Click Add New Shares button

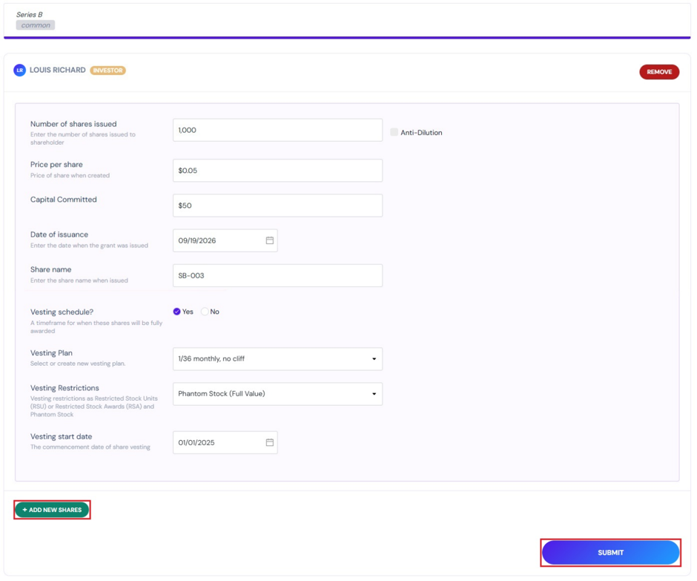(x=52, y=510)
